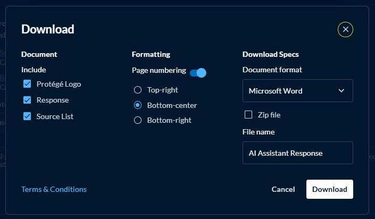Close the Download dialog with the X icon
Screen dimensions: 375x219
[x=345, y=29]
